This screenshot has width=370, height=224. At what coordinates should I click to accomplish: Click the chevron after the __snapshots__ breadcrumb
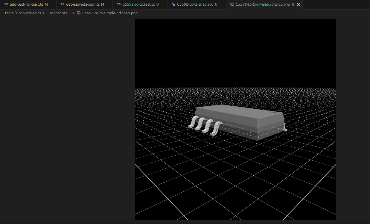coord(74,13)
